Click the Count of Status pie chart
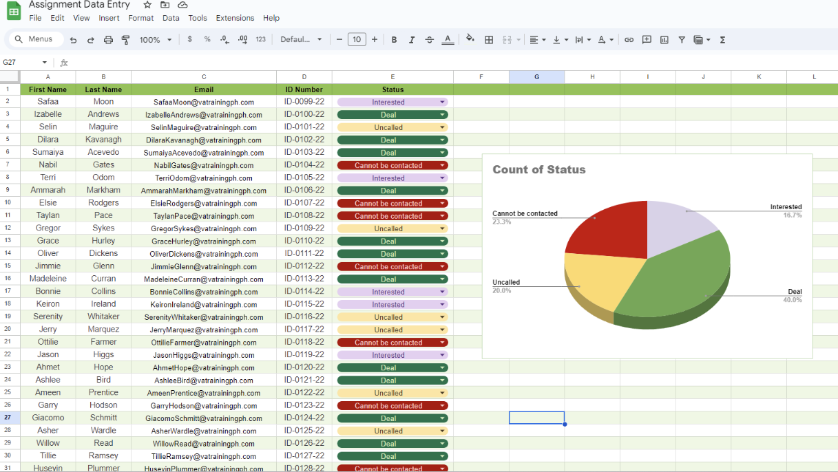 coord(647,261)
